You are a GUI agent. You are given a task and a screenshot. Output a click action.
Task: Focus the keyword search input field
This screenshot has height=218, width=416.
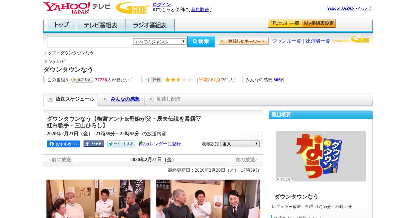pyautogui.click(x=90, y=42)
